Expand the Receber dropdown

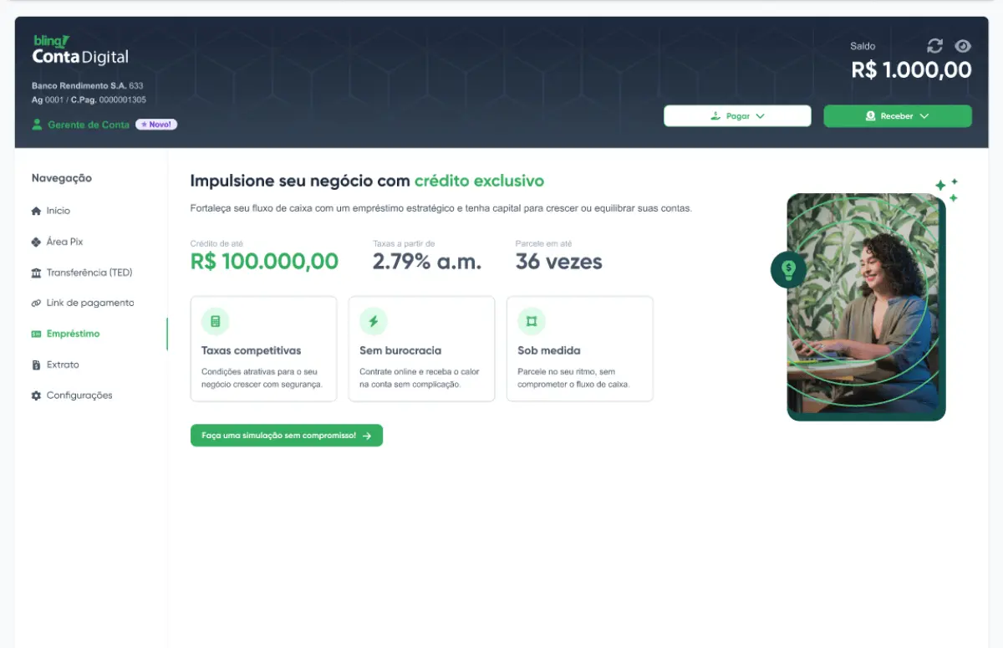(897, 116)
